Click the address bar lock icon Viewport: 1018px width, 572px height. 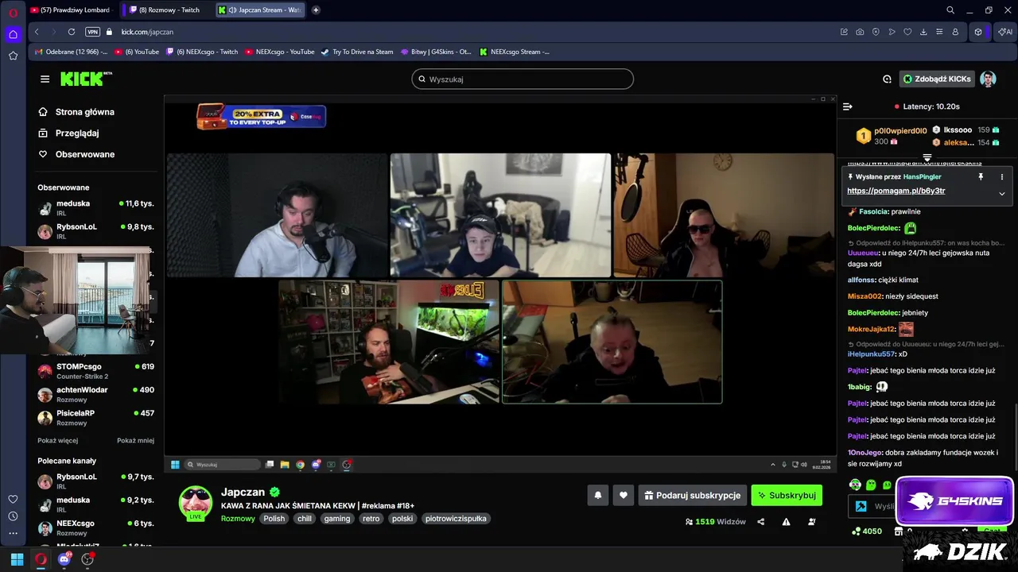pos(110,32)
